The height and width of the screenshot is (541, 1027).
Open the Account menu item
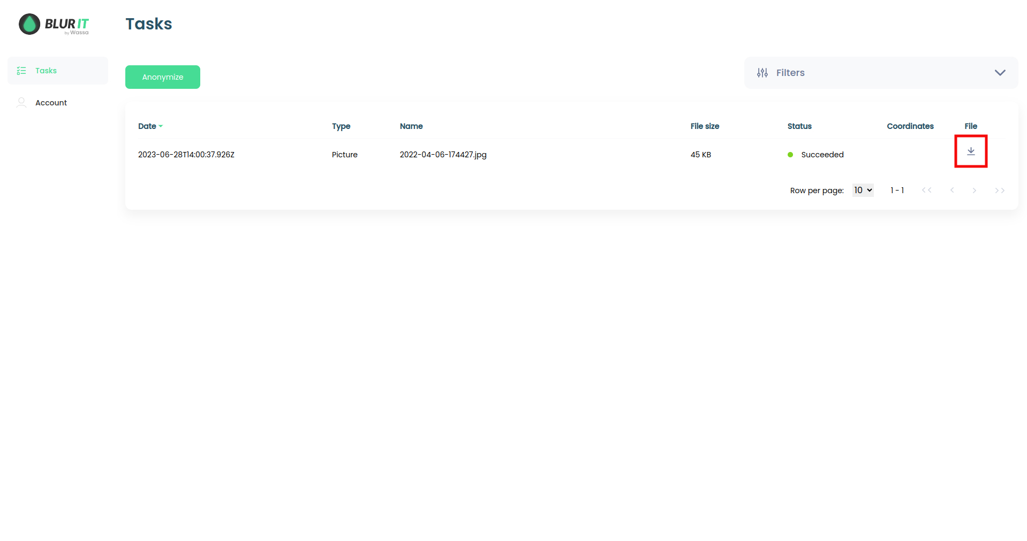(x=51, y=103)
